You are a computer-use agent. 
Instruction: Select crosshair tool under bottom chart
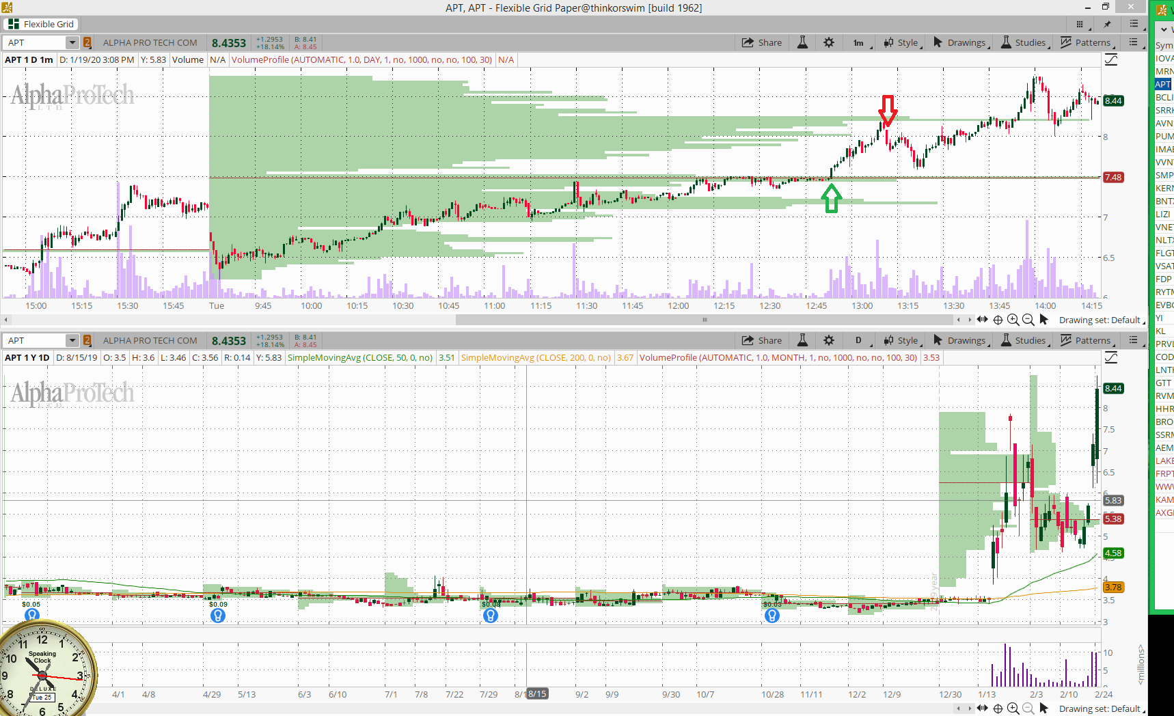pyautogui.click(x=998, y=708)
